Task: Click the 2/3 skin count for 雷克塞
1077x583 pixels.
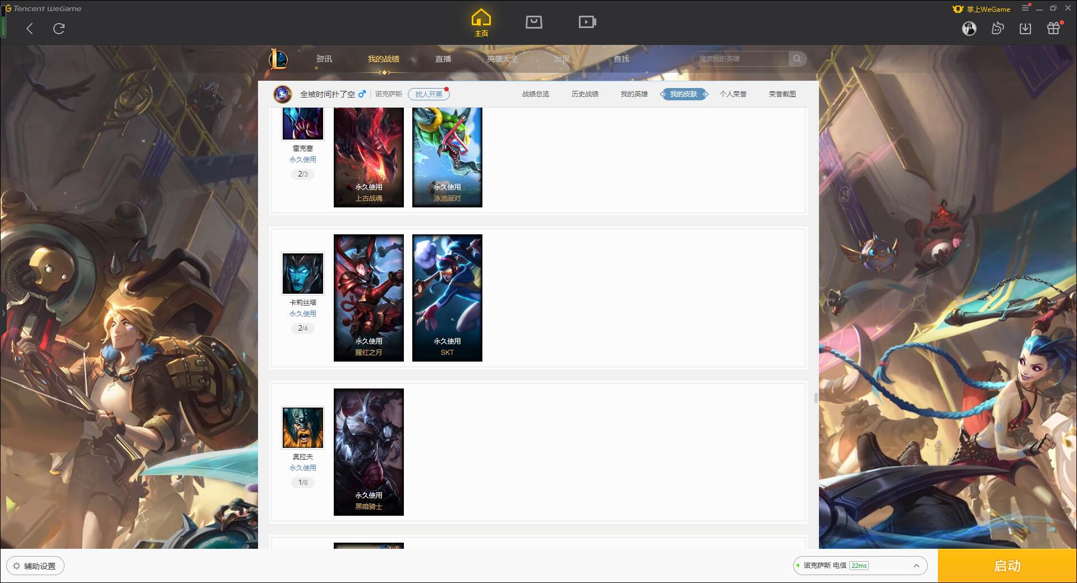Action: pos(303,174)
